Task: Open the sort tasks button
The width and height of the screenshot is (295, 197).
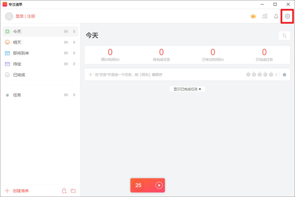Action: tap(284, 36)
